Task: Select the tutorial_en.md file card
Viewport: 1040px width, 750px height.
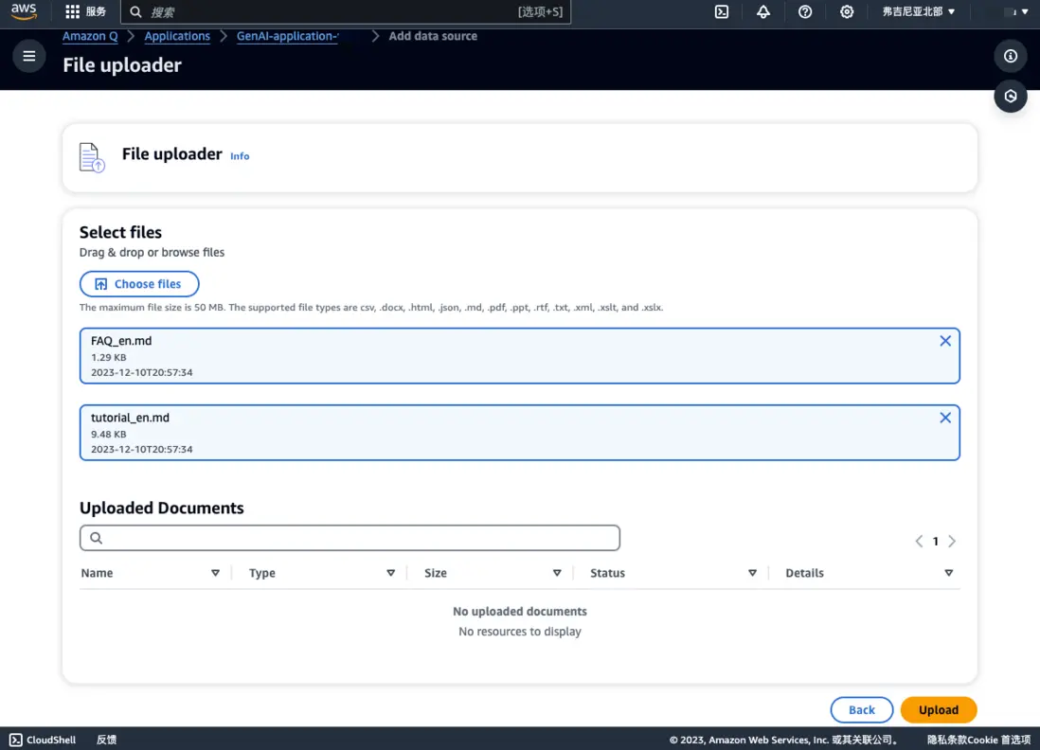Action: [519, 433]
